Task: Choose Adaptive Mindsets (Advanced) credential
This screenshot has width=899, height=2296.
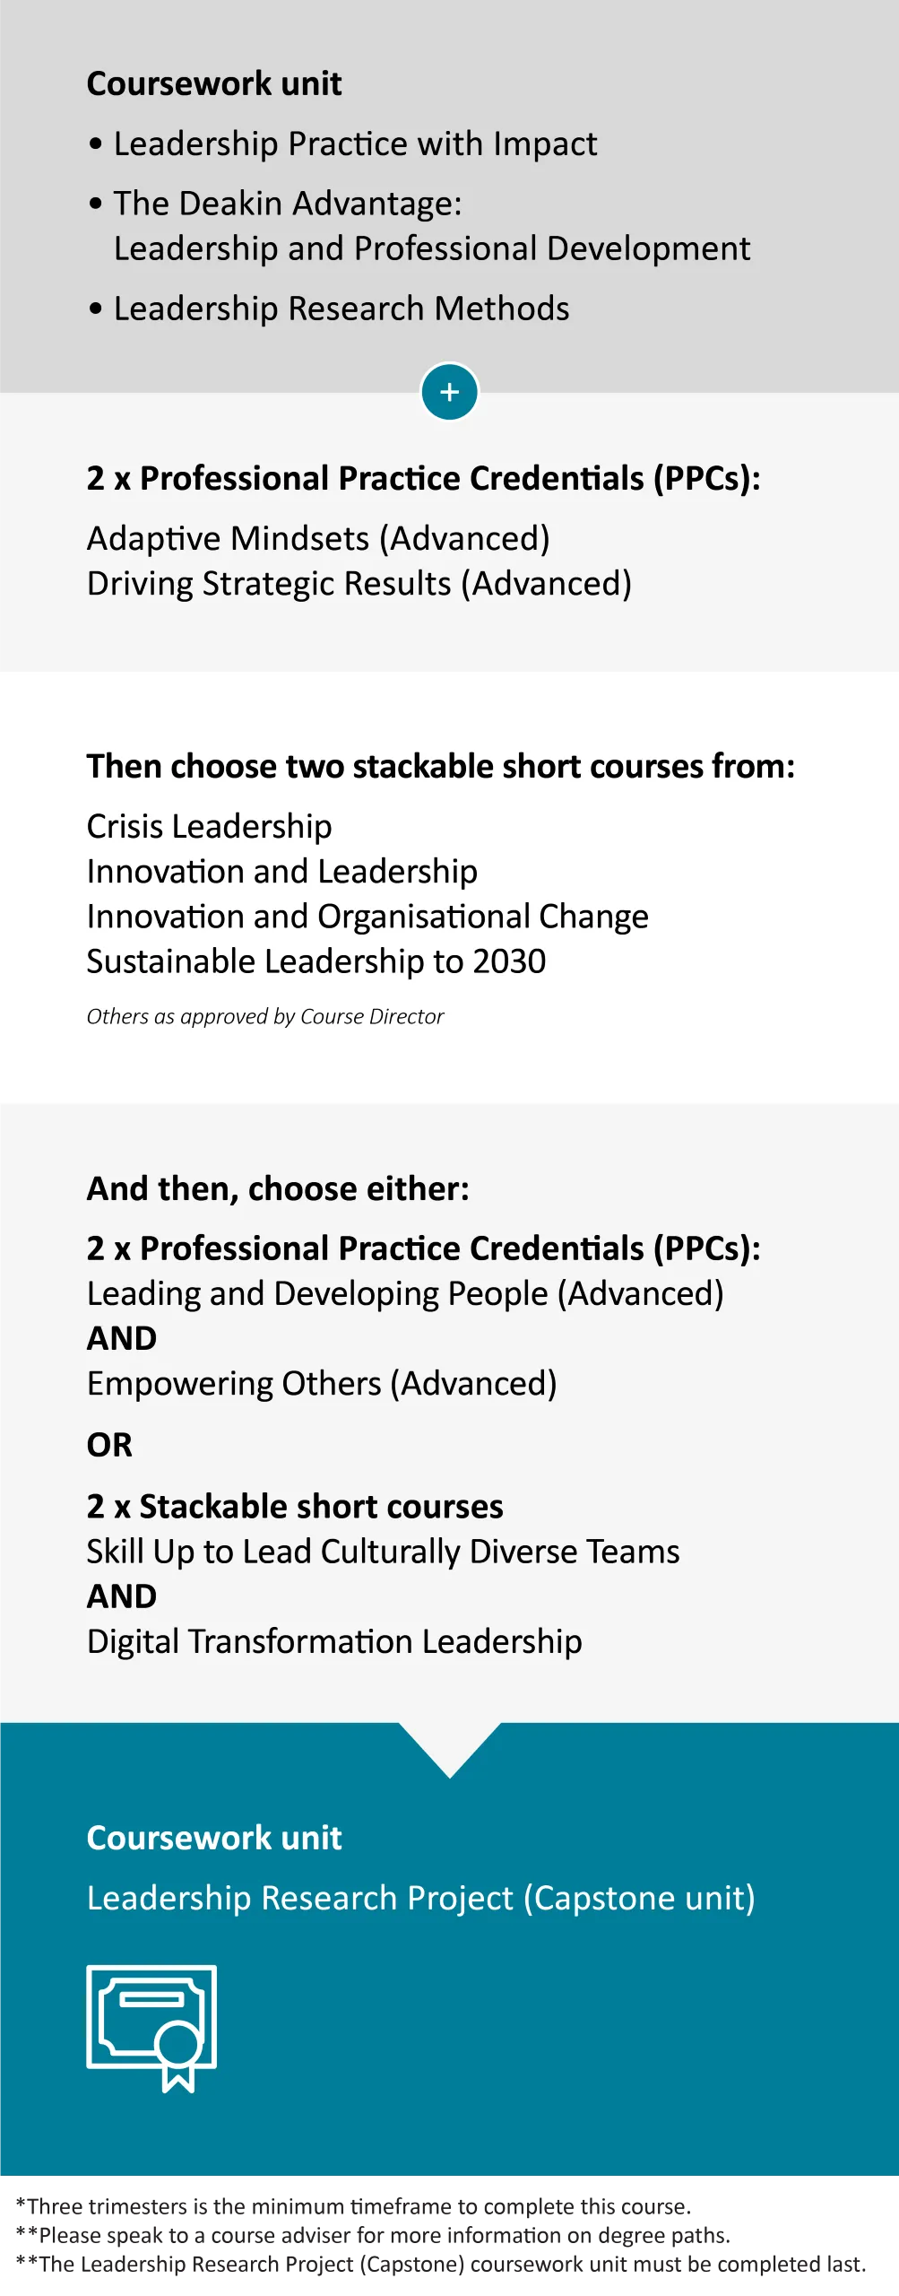Action: click(318, 539)
